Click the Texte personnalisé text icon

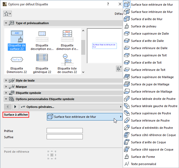point(126,164)
